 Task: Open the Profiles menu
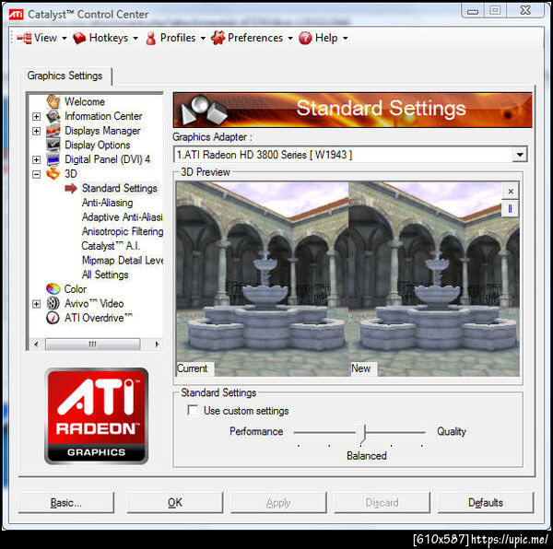click(x=176, y=38)
